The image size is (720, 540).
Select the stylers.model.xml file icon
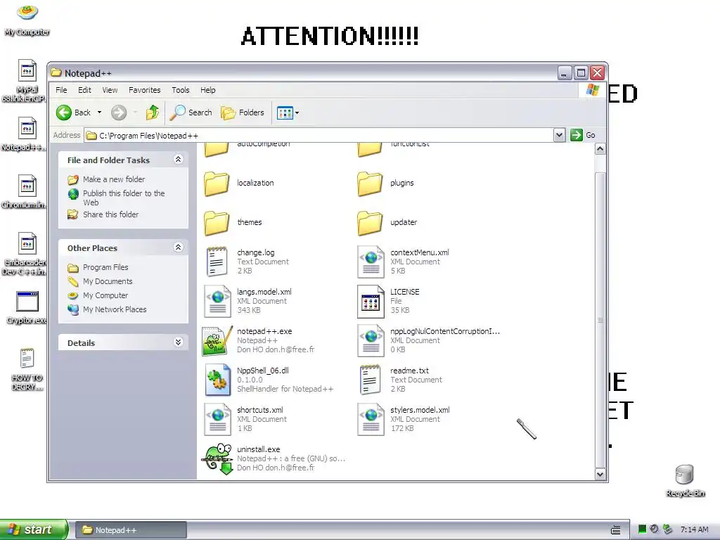point(371,419)
